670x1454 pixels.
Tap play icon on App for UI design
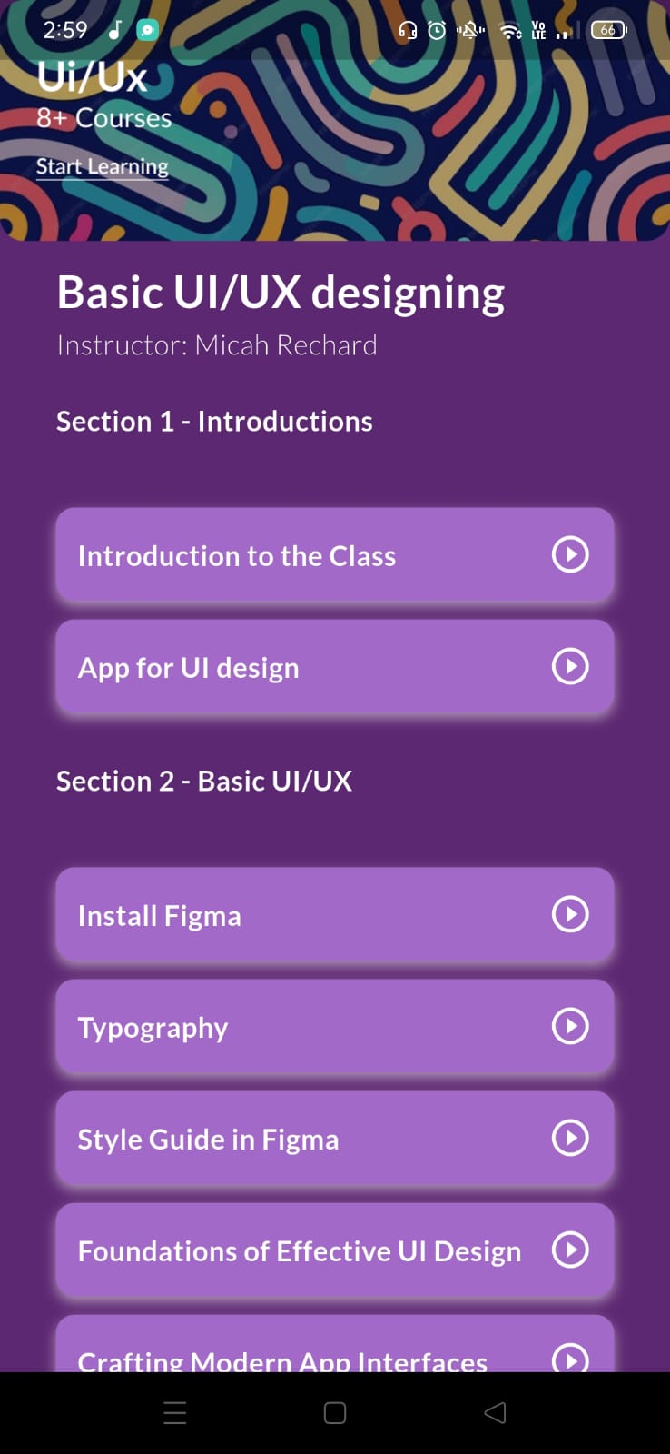pyautogui.click(x=570, y=666)
